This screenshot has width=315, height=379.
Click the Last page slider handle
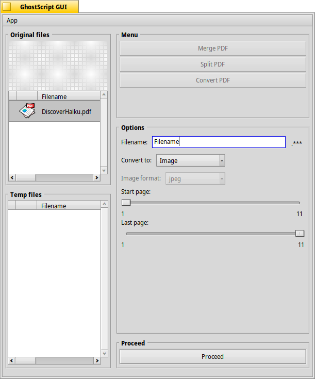pos(300,234)
